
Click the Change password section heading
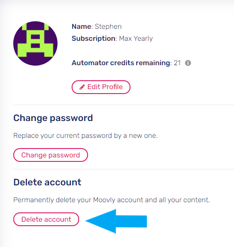click(x=53, y=118)
